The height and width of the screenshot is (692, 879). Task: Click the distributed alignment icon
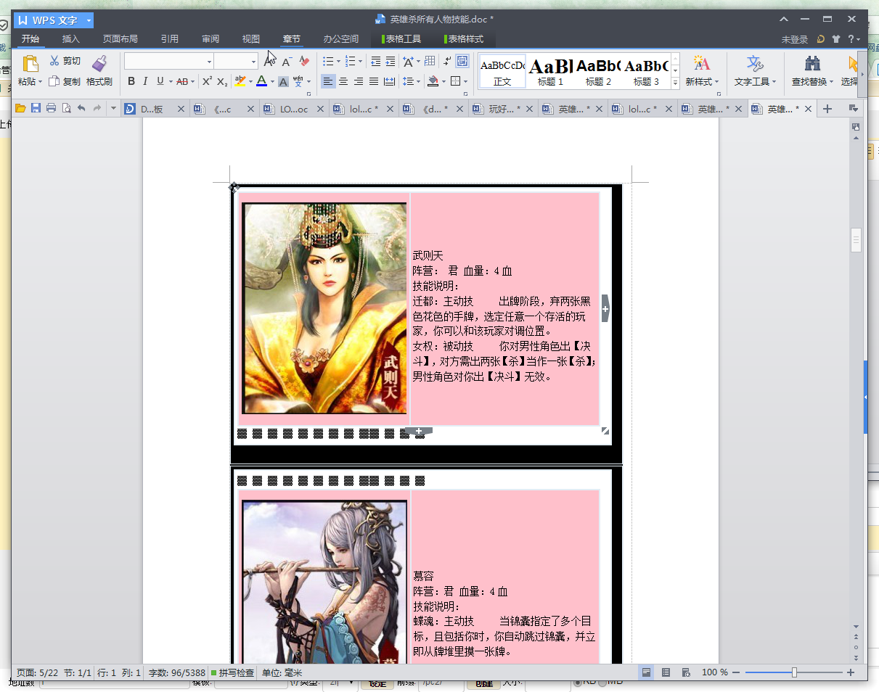pyautogui.click(x=389, y=81)
